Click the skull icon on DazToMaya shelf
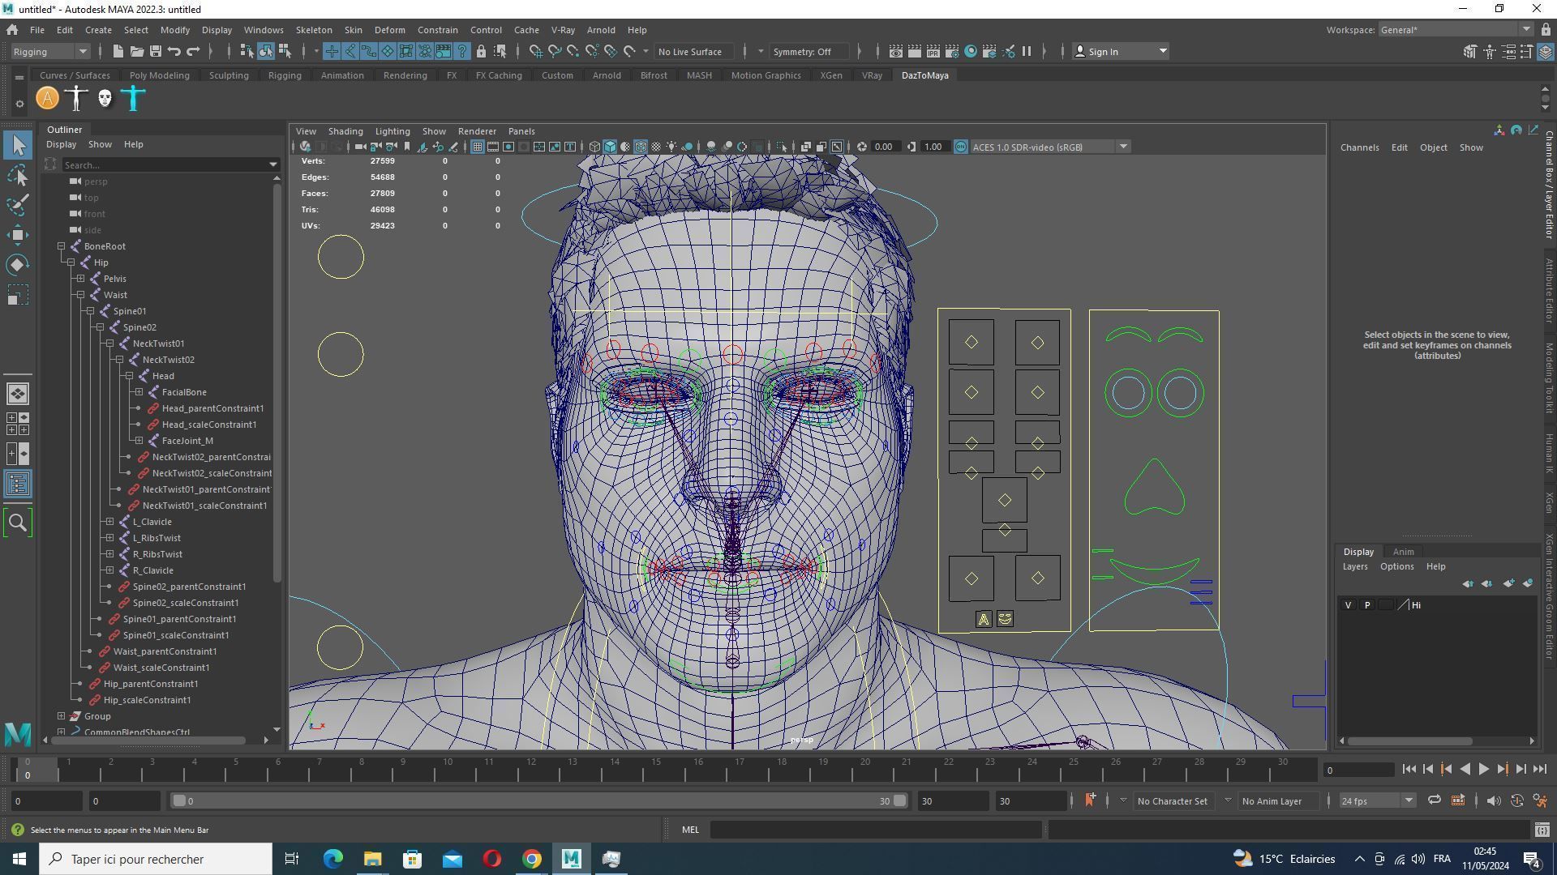This screenshot has width=1557, height=875. coord(105,99)
